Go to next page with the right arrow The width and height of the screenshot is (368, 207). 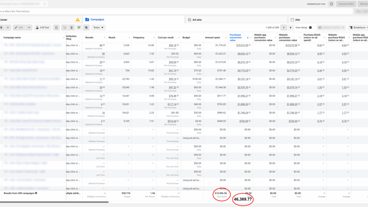coord(290,28)
